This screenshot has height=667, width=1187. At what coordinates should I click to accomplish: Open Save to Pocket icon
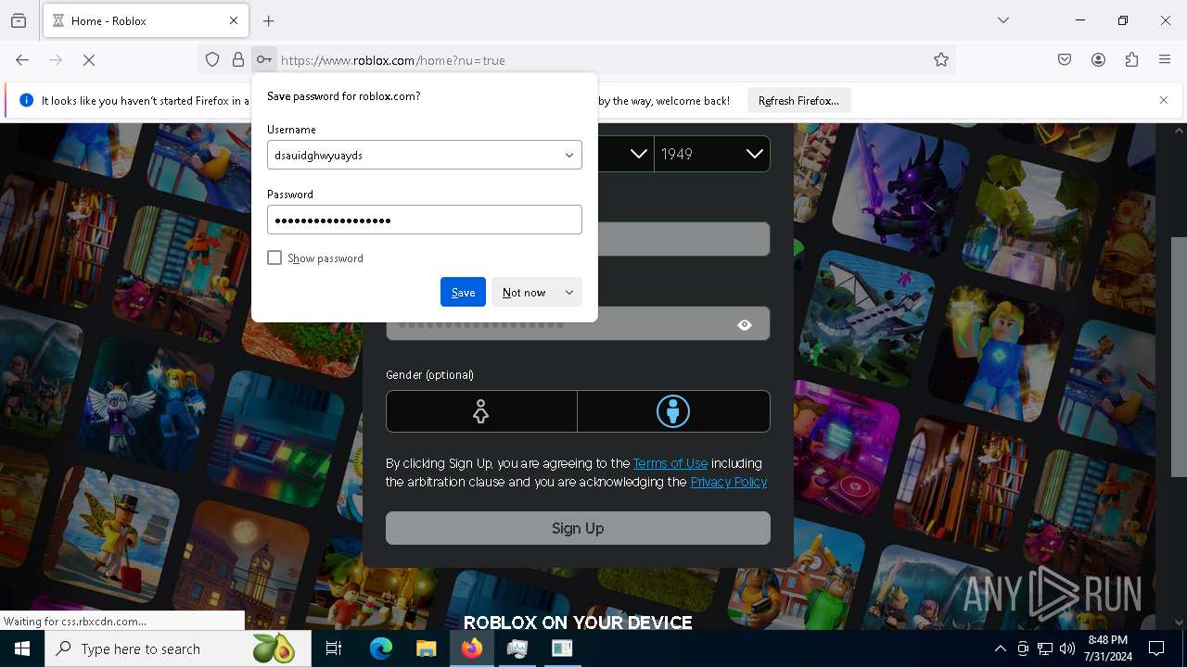coord(1065,60)
